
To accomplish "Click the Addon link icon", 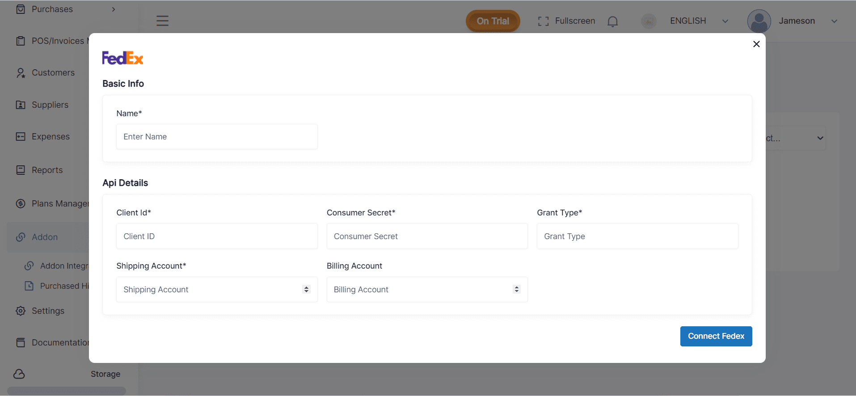I will click(21, 237).
